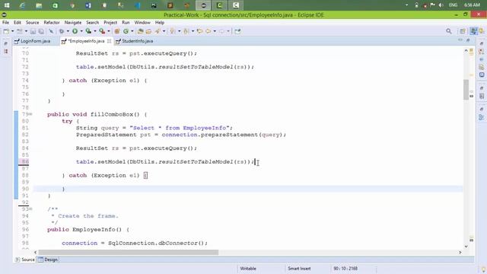Switch to the StudentInfo.java tab

pos(137,41)
